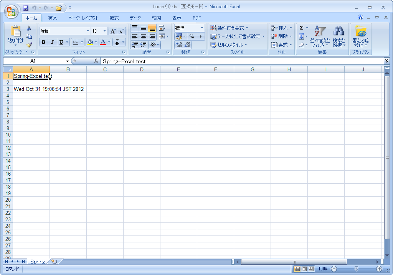Toggle Italic formatting
The width and height of the screenshot is (393, 275).
[x=52, y=42]
